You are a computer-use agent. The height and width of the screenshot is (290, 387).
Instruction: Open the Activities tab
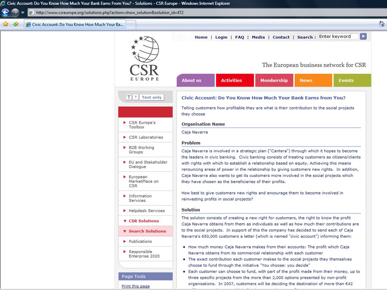[235, 81]
